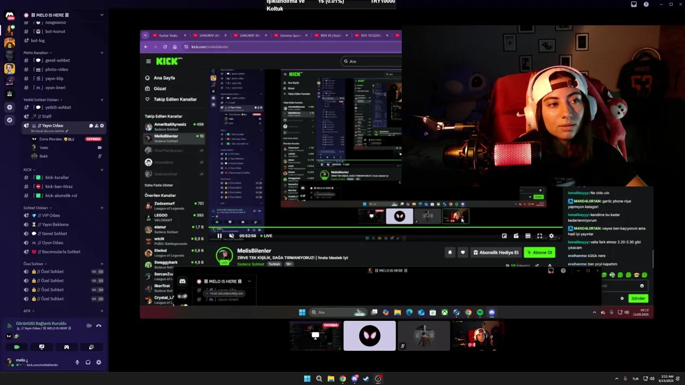
Task: Expand AFK category
Action: pyautogui.click(x=29, y=311)
